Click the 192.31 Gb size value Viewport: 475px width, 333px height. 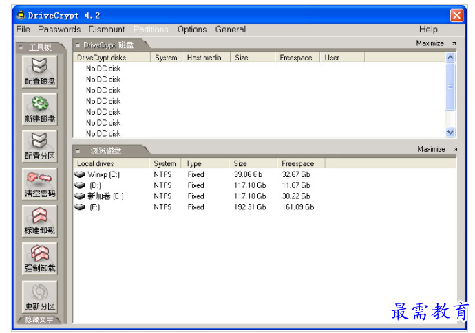(250, 207)
